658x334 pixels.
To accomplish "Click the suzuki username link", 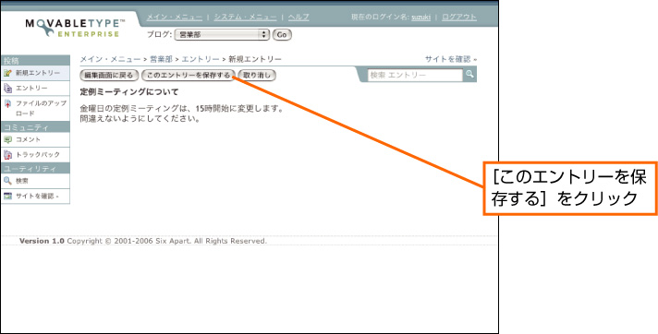I will (x=420, y=18).
